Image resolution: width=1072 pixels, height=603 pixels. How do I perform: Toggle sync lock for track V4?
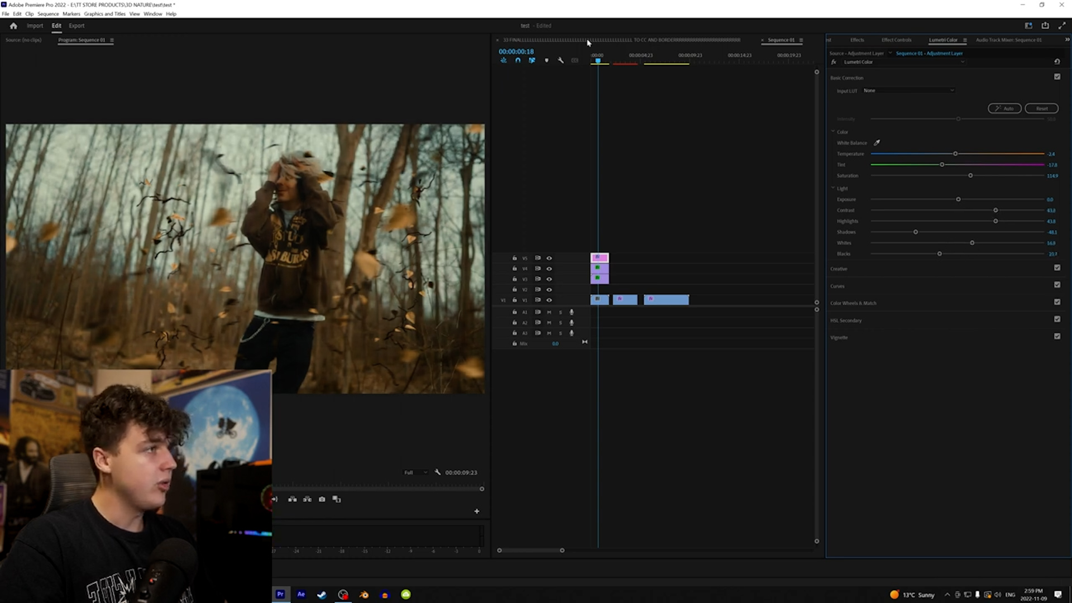tap(538, 269)
